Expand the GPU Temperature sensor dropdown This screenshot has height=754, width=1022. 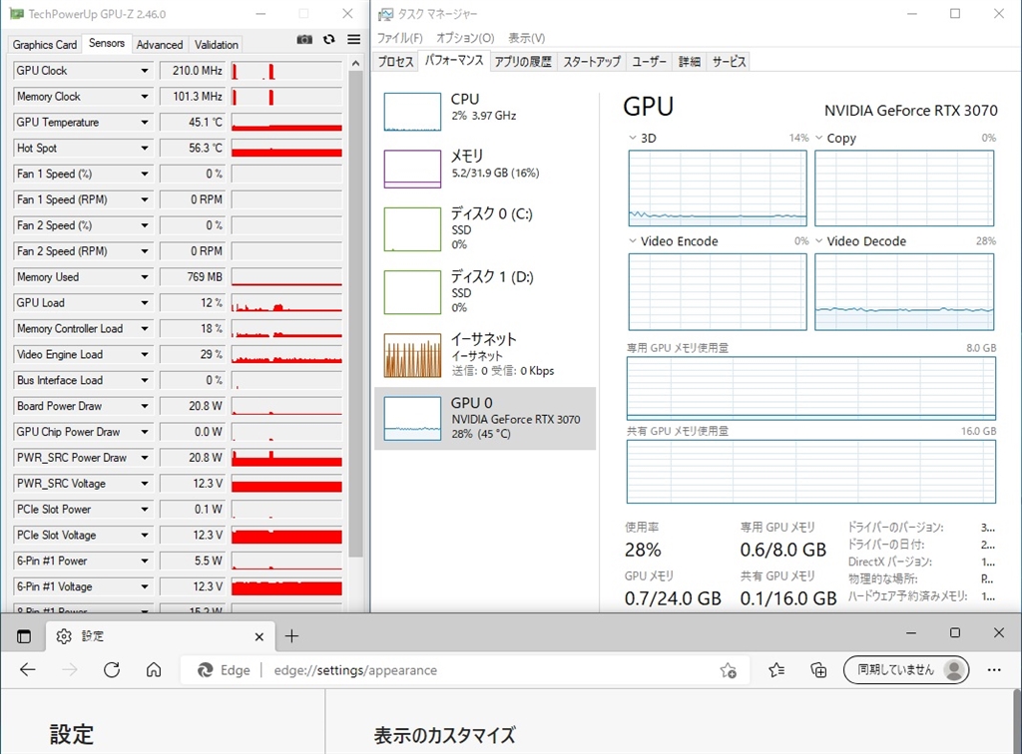click(x=145, y=123)
